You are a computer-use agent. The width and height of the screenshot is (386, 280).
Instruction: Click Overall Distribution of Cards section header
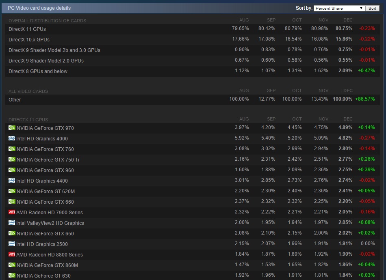click(47, 21)
